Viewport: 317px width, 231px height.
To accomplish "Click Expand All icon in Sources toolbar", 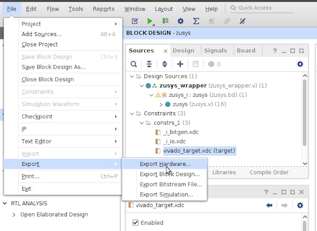I will pyautogui.click(x=164, y=64).
